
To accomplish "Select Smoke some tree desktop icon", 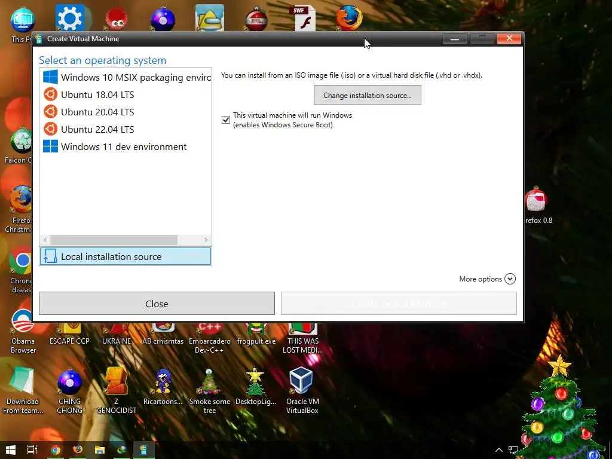I will pyautogui.click(x=210, y=391).
